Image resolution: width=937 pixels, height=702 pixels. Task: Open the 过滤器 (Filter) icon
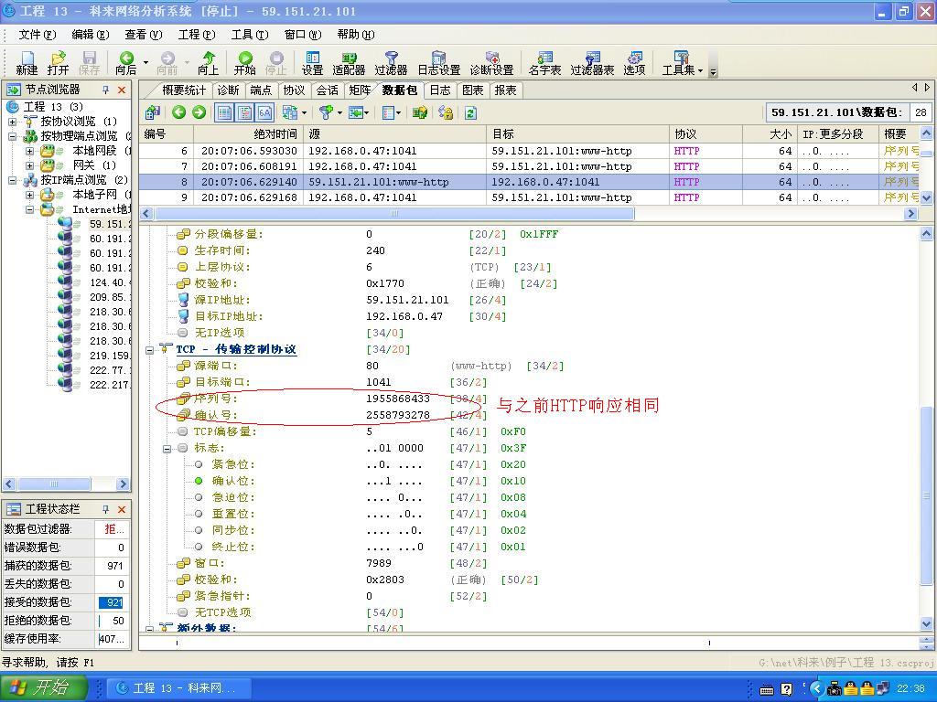(x=391, y=59)
